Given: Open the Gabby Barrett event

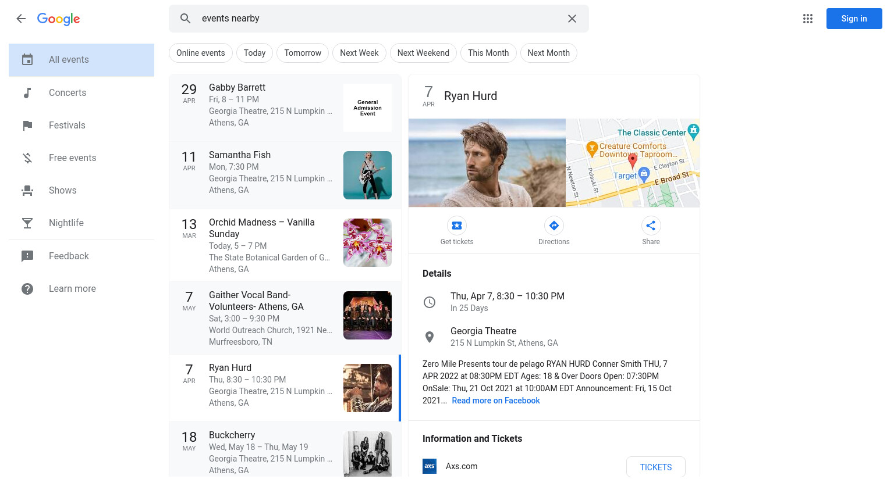Looking at the screenshot, I should pyautogui.click(x=285, y=108).
